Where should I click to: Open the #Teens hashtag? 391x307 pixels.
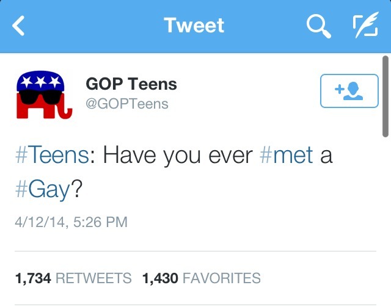pos(52,156)
